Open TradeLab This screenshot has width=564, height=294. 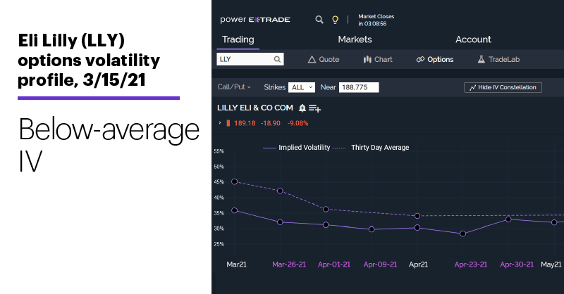click(498, 60)
